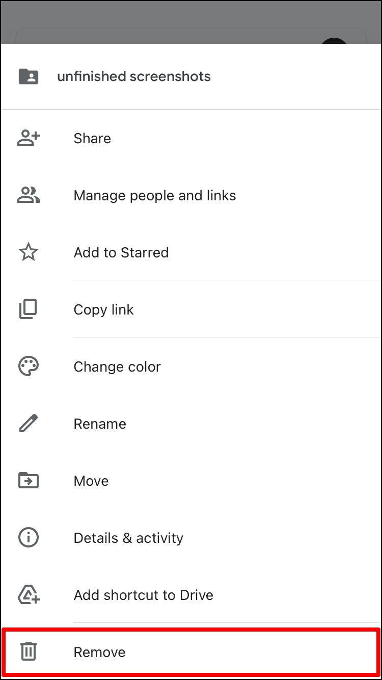
Task: Open Manage people and links
Action: [x=154, y=195]
